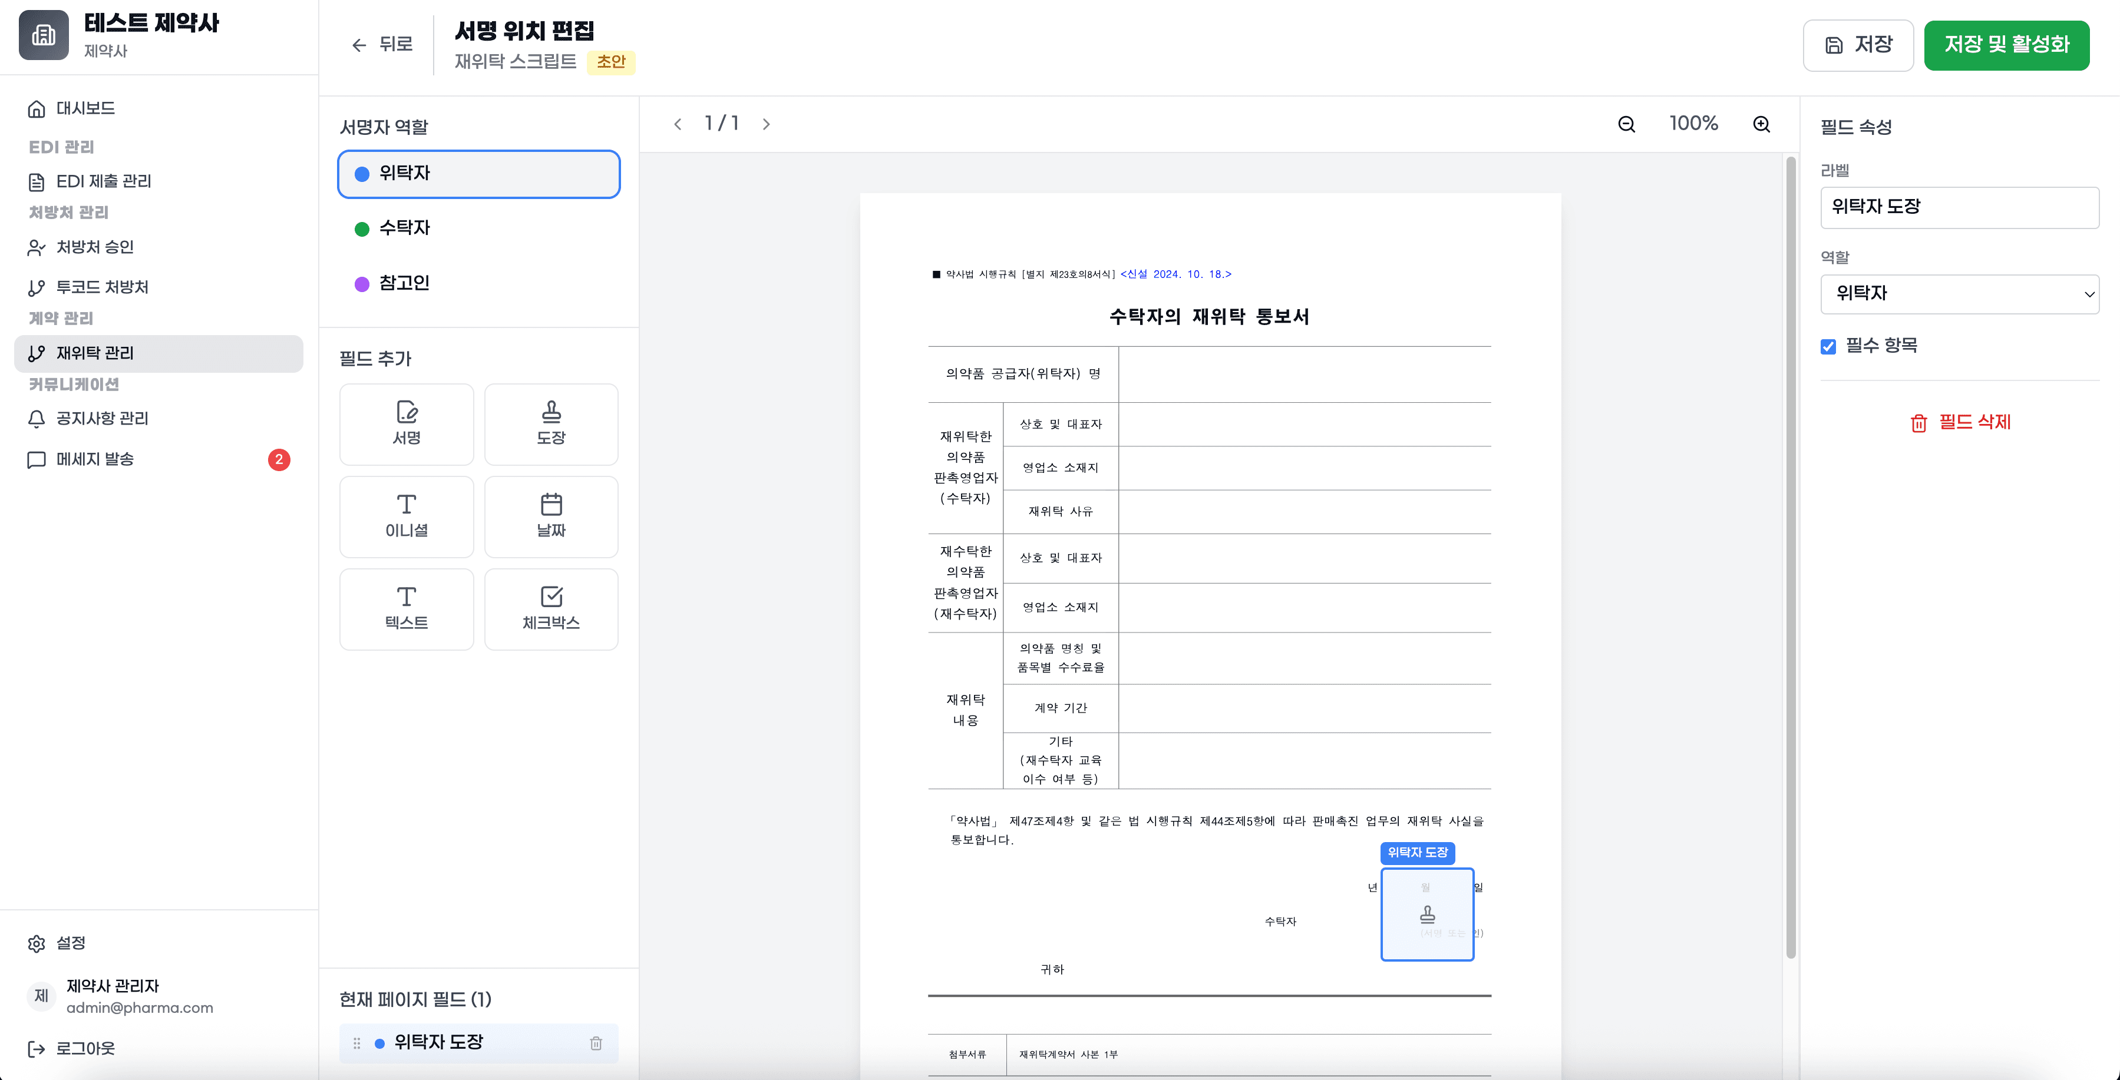Zoom in on the document
Screen dimensions: 2120x1080
click(x=1761, y=124)
